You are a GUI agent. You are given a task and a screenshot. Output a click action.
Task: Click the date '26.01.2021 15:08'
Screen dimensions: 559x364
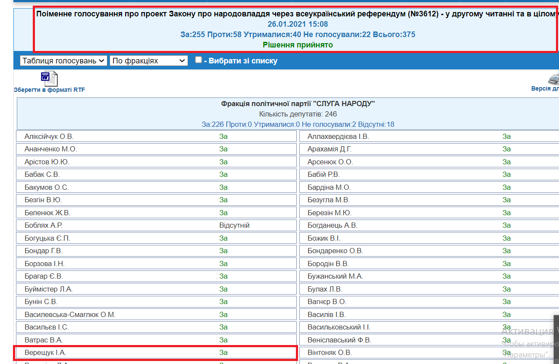[x=298, y=24]
